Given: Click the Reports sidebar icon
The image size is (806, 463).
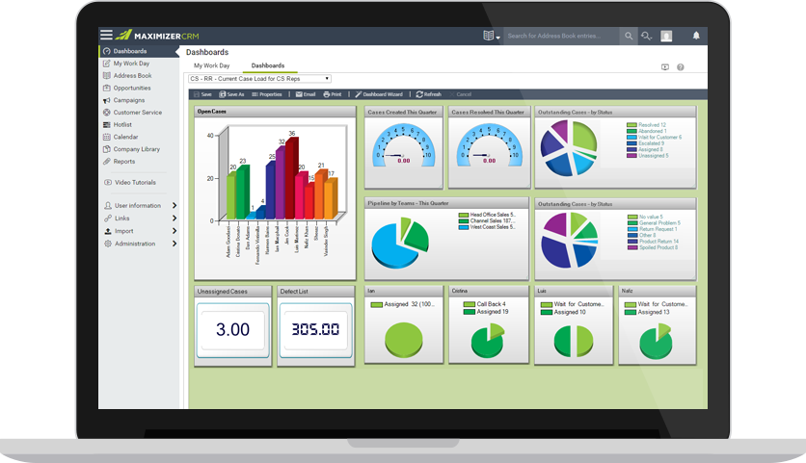Looking at the screenshot, I should [x=107, y=162].
